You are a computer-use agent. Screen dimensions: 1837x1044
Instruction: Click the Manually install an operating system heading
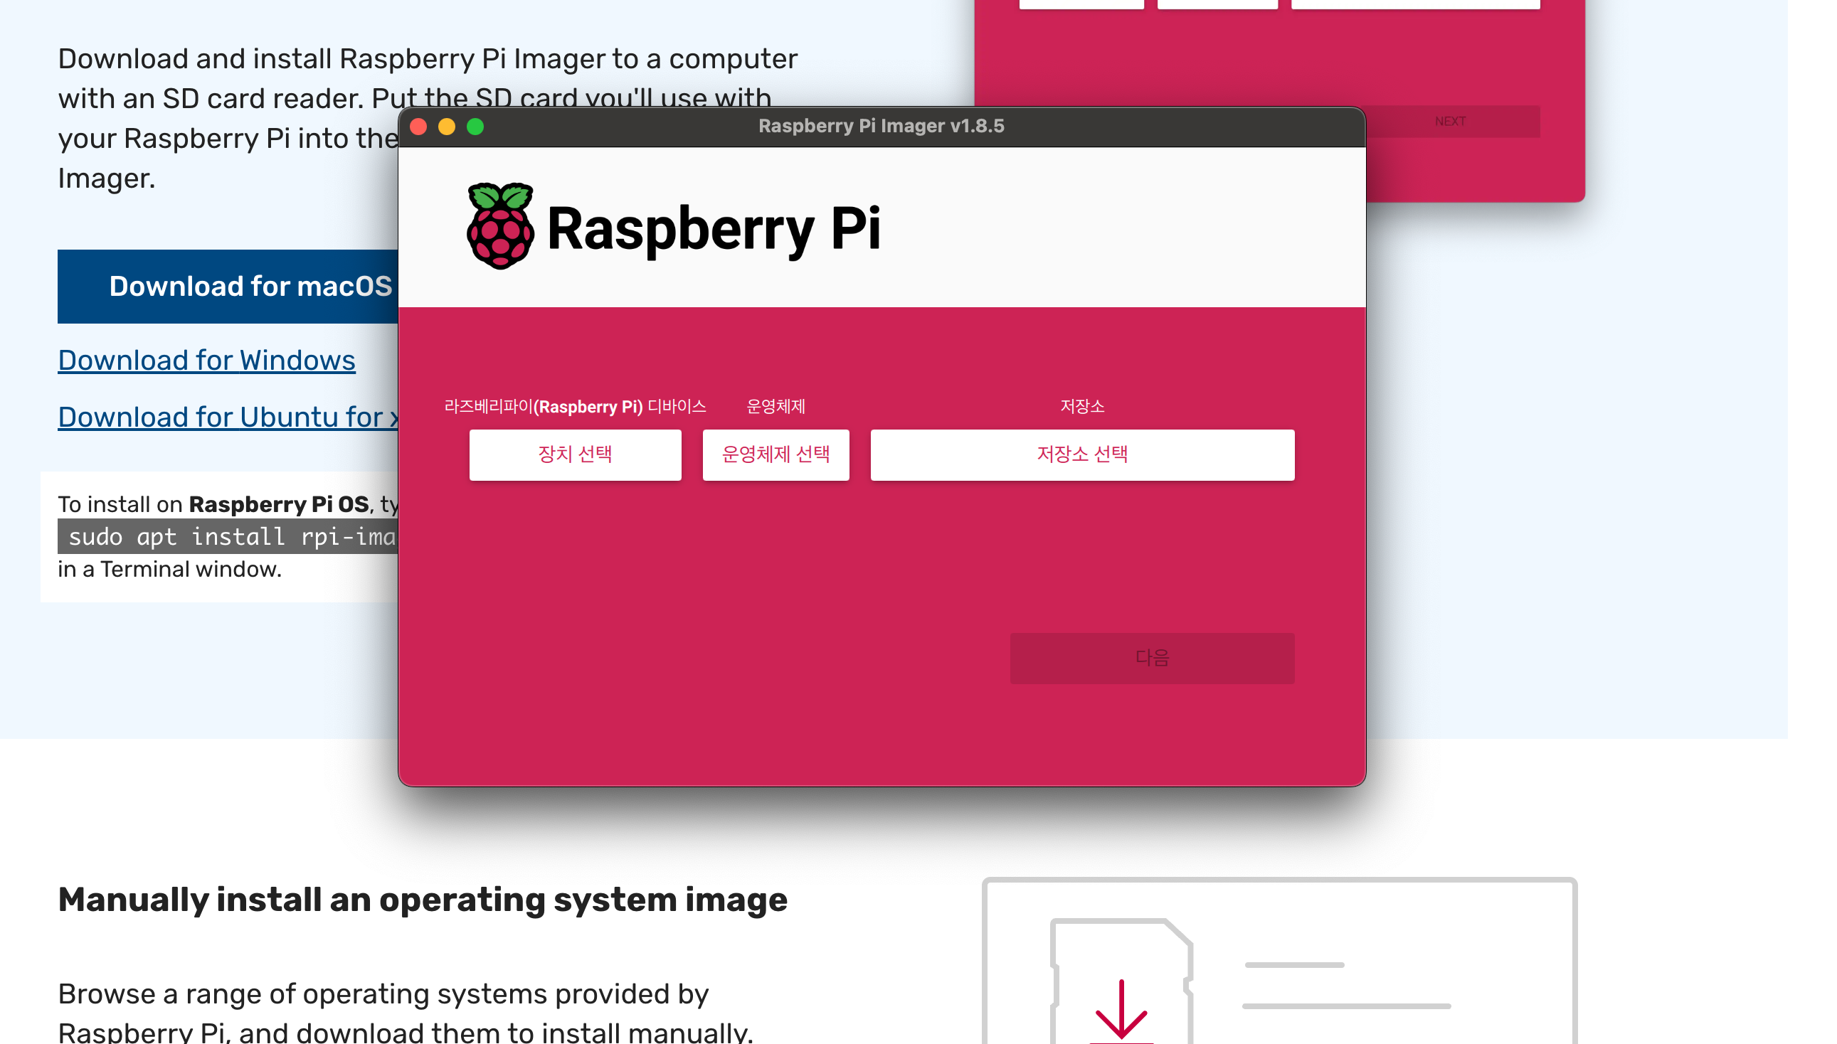[423, 900]
